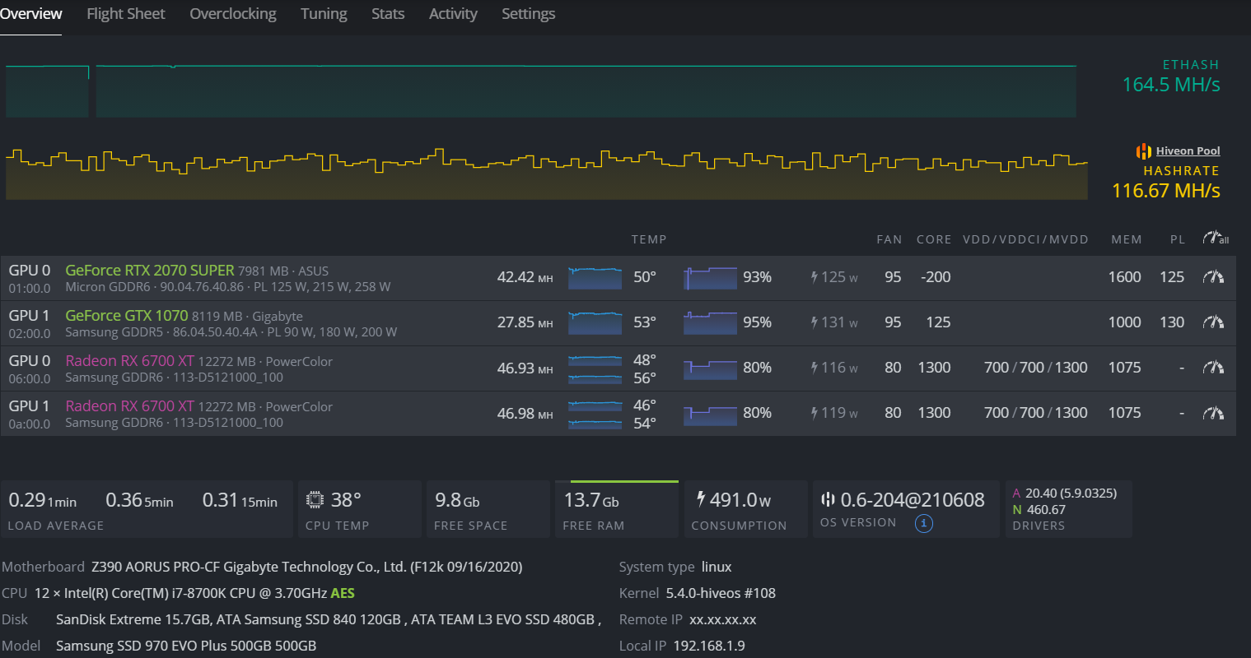This screenshot has height=658, width=1251.
Task: Click the FAN column header
Action: 889,239
